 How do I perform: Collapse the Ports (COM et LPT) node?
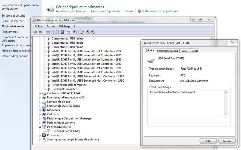coord(40,127)
